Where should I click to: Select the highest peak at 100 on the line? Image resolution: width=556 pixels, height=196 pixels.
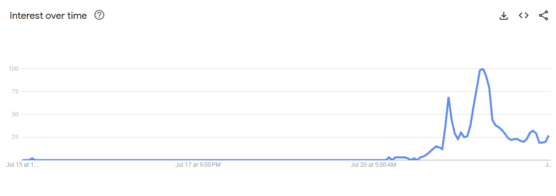tap(483, 69)
